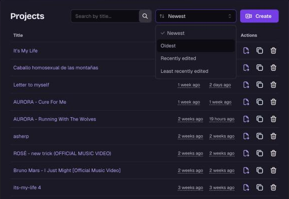Export the Letter to myself project
This screenshot has height=199, width=289.
[246, 85]
